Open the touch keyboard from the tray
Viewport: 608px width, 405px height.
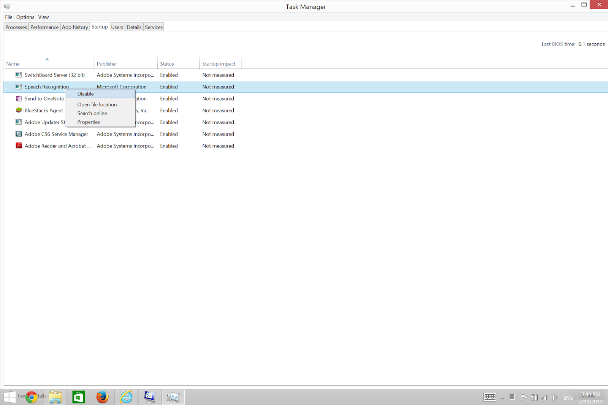[x=490, y=397]
